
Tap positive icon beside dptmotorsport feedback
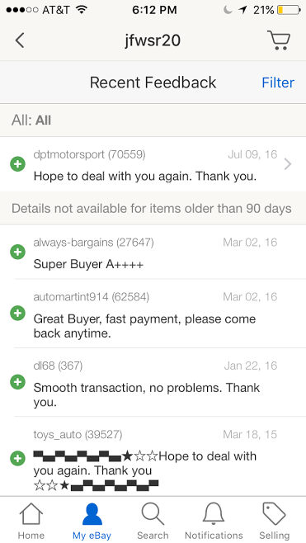17,164
